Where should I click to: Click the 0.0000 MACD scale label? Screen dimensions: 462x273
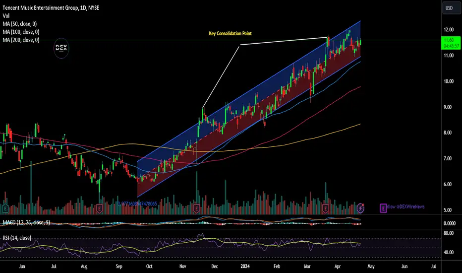click(x=450, y=223)
